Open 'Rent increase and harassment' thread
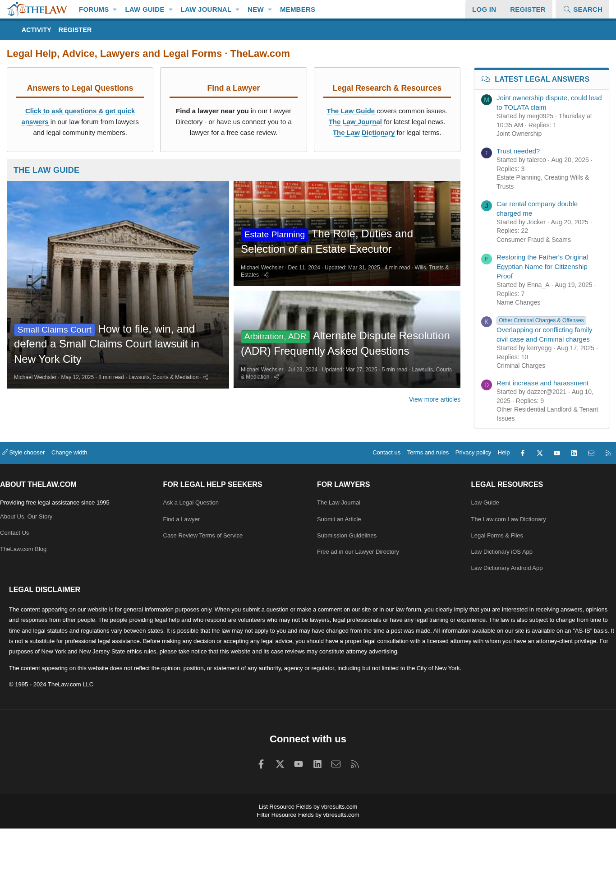 [542, 383]
